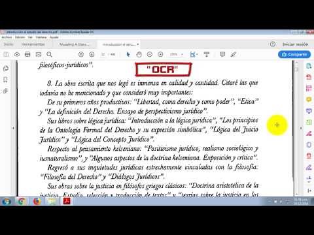Click the save file toolbar icon
The width and height of the screenshot is (314, 235).
pos(6,54)
